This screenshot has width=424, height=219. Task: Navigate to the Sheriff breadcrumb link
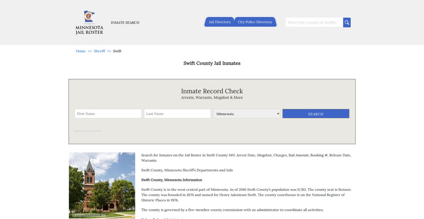point(99,51)
